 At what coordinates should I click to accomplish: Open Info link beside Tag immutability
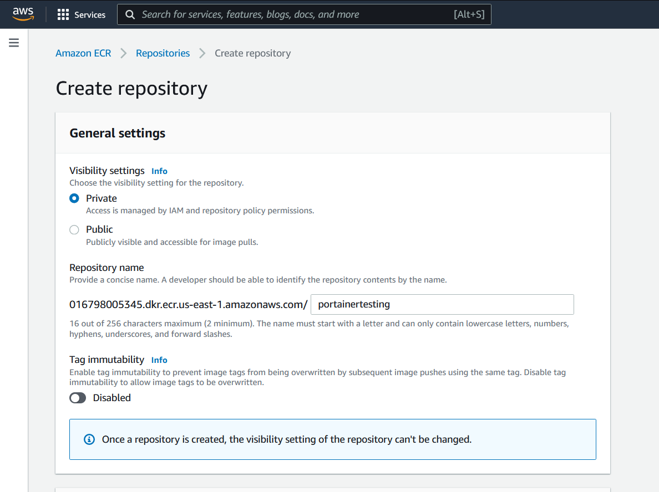(159, 360)
